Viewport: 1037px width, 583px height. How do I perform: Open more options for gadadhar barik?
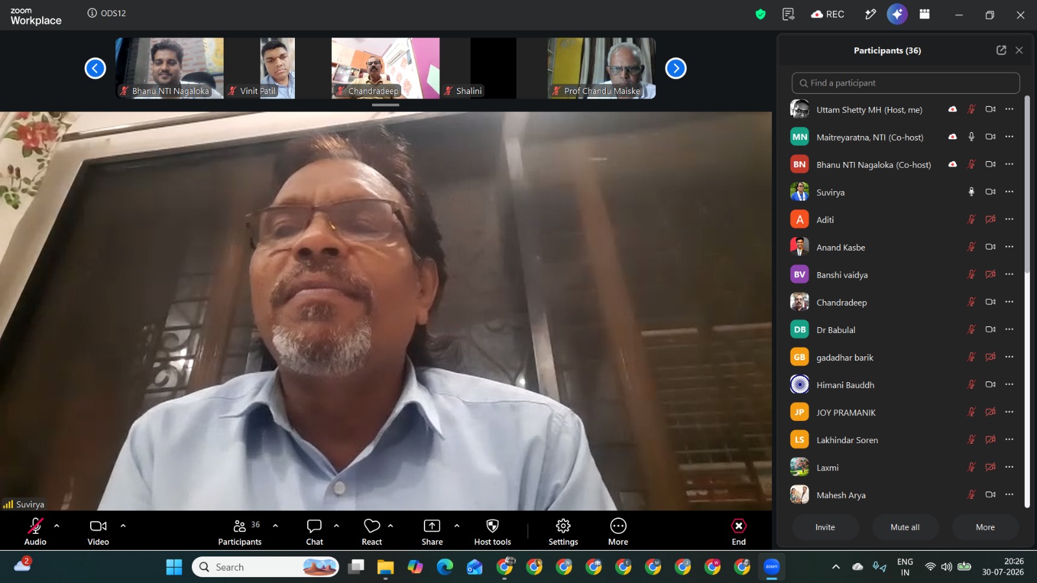click(1009, 357)
